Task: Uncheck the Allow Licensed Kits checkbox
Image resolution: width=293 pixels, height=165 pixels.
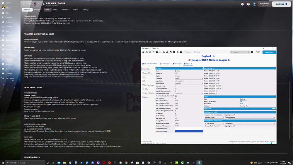Action: (x=241, y=101)
